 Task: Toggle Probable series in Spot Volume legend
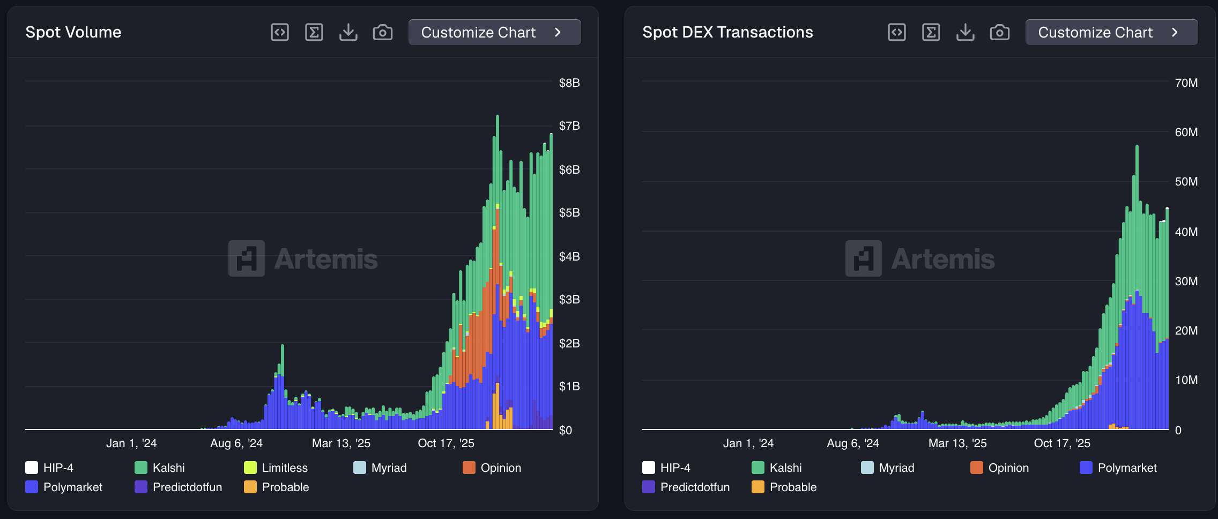277,487
